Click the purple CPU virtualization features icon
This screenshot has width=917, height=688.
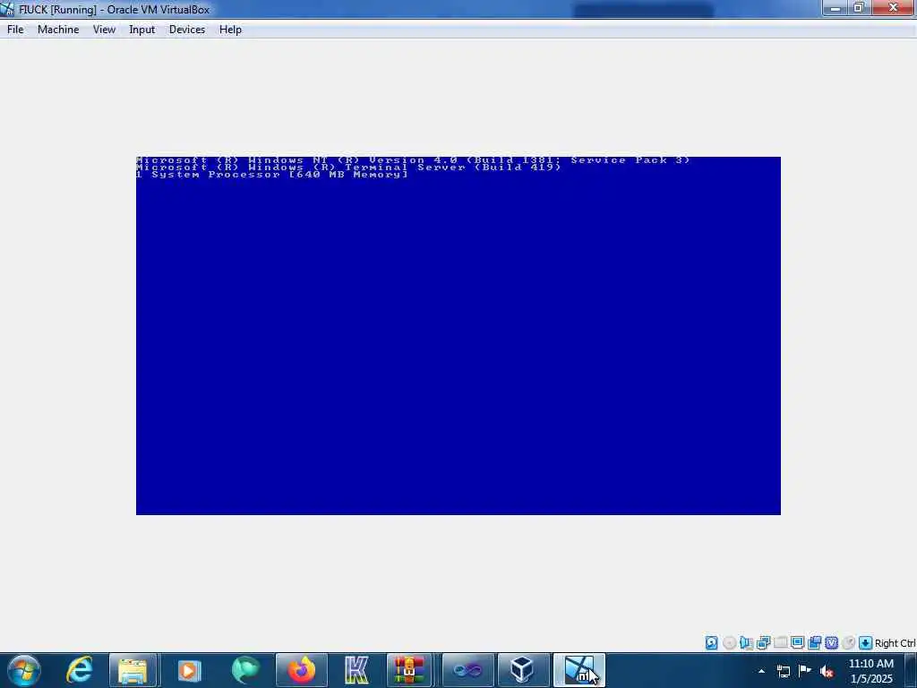coord(831,643)
